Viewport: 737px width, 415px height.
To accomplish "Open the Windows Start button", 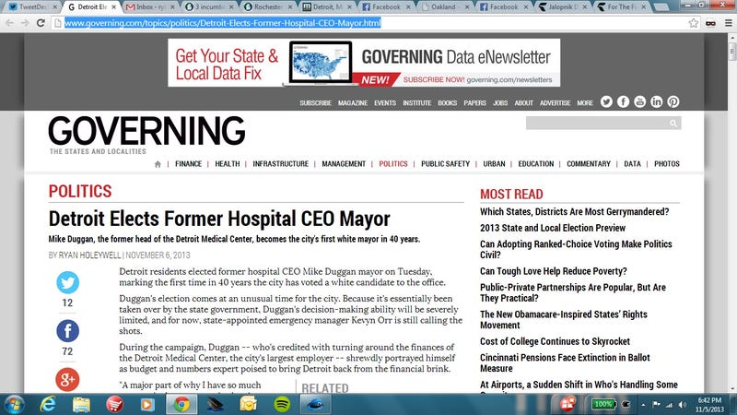I will coord(13,405).
